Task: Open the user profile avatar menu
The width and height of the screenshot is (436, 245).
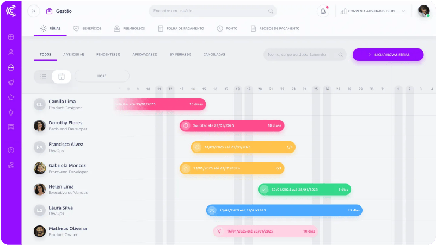Action: tap(423, 11)
